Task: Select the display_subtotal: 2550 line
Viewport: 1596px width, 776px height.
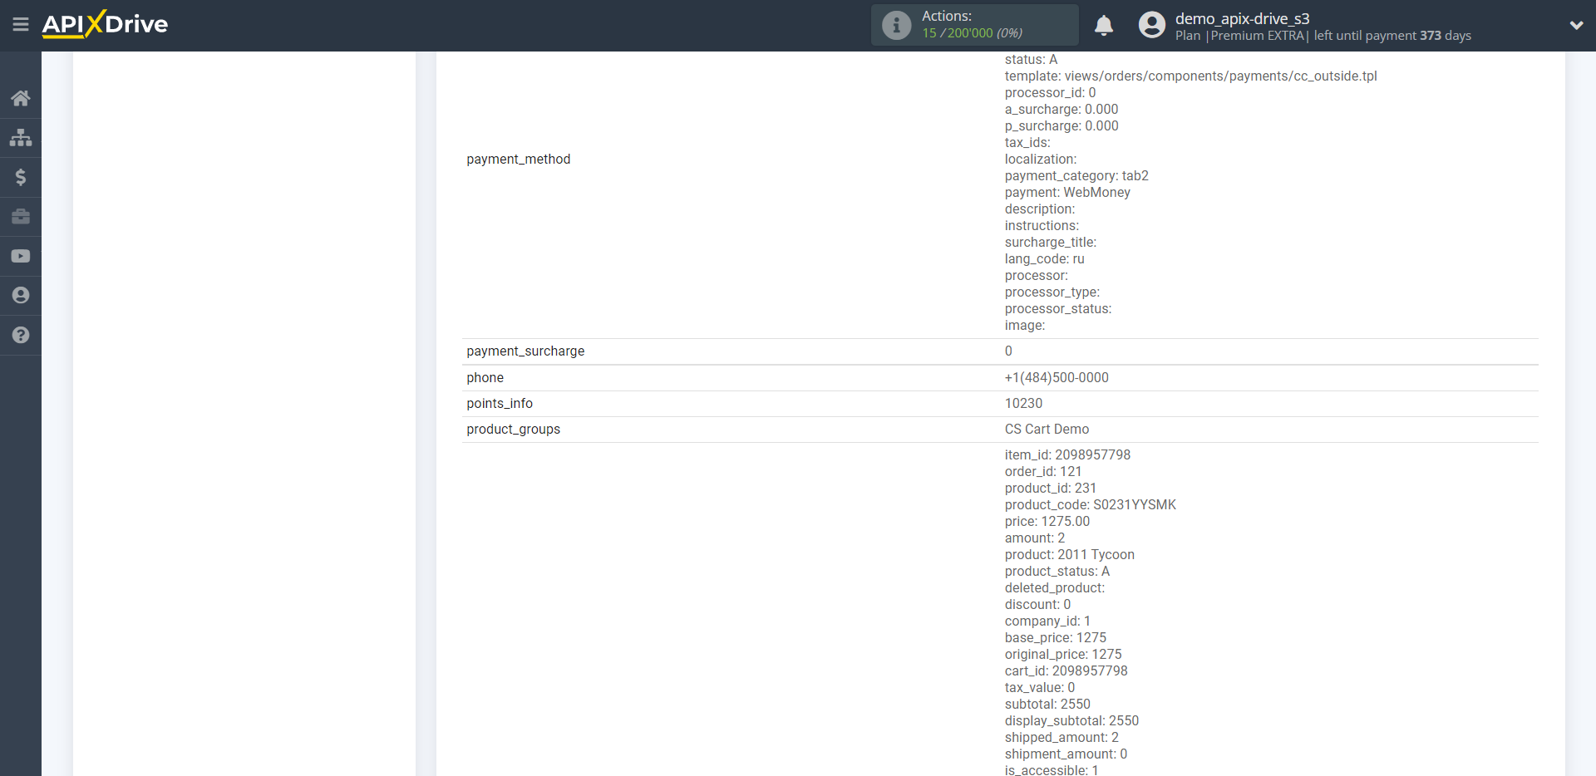Action: coord(1071,720)
